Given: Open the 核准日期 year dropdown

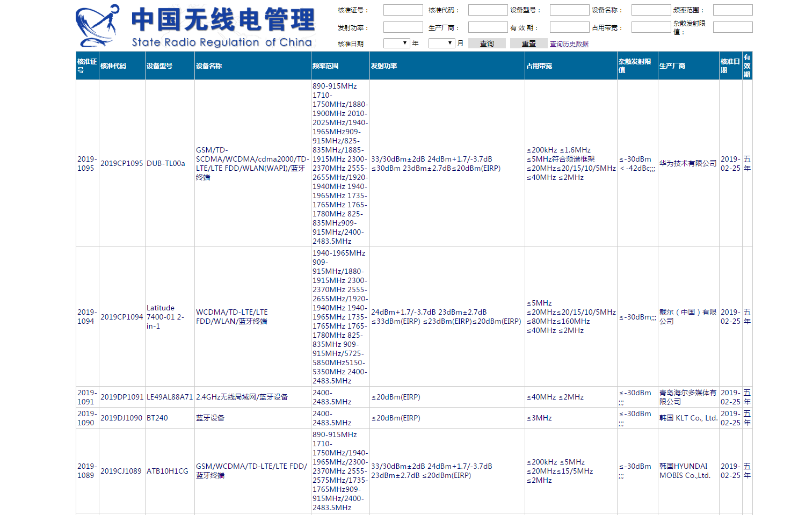Looking at the screenshot, I should pyautogui.click(x=397, y=43).
